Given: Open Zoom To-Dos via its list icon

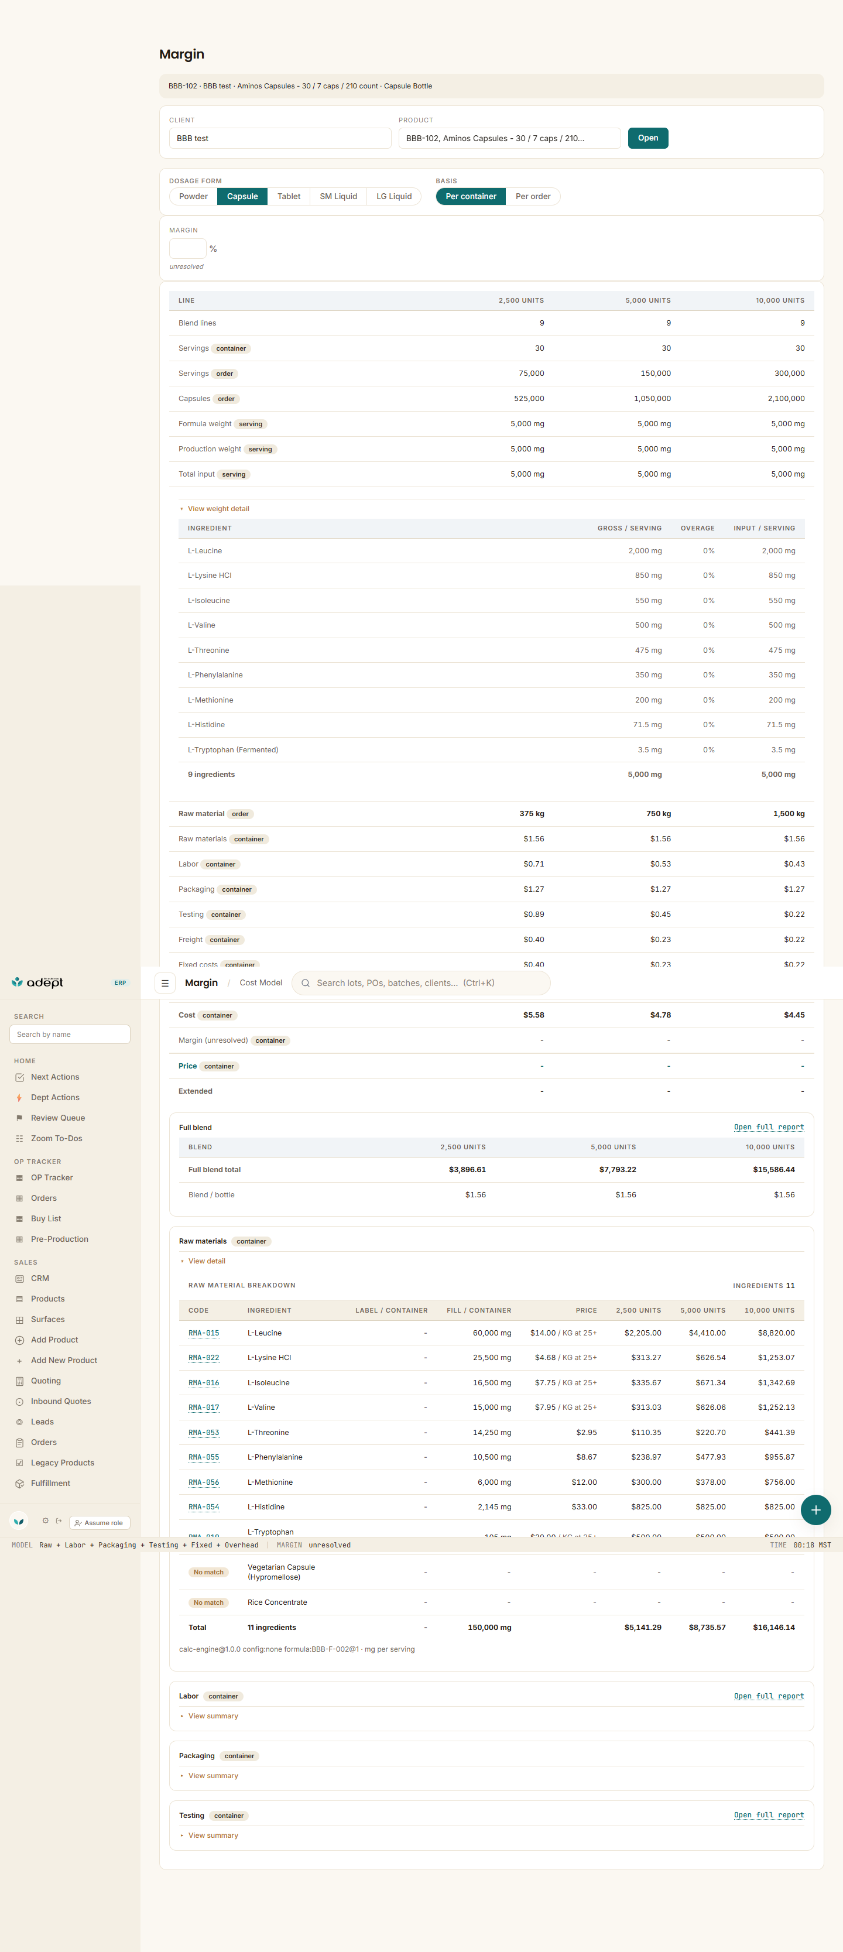Looking at the screenshot, I should [20, 1138].
